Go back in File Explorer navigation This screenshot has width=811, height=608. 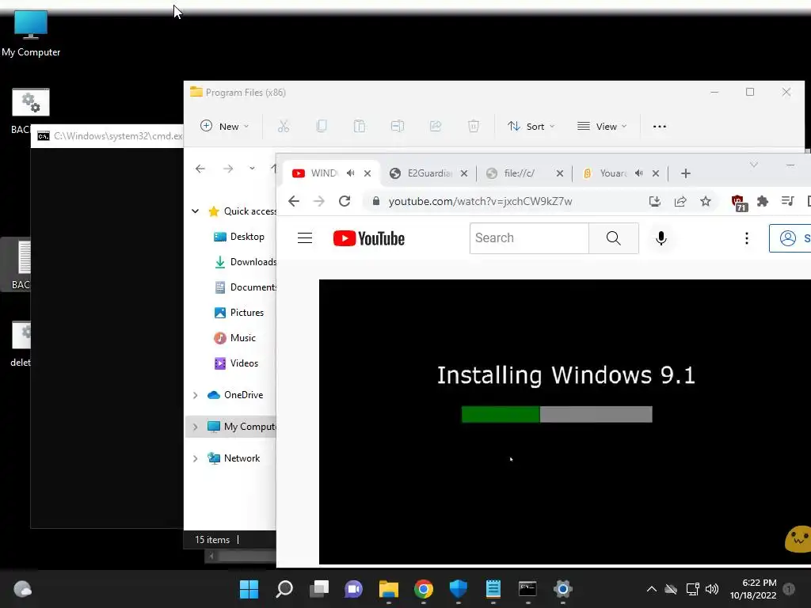(x=200, y=169)
